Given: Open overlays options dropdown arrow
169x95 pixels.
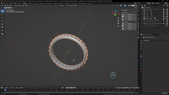Looking at the screenshot, I should pos(127,6).
